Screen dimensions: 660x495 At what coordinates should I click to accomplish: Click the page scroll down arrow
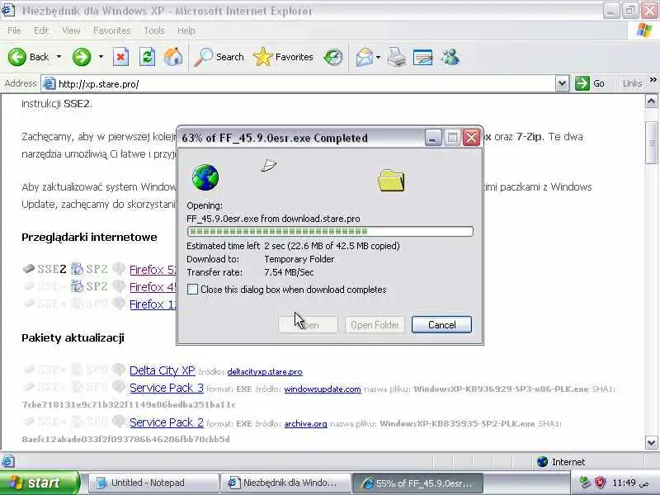coord(651,442)
